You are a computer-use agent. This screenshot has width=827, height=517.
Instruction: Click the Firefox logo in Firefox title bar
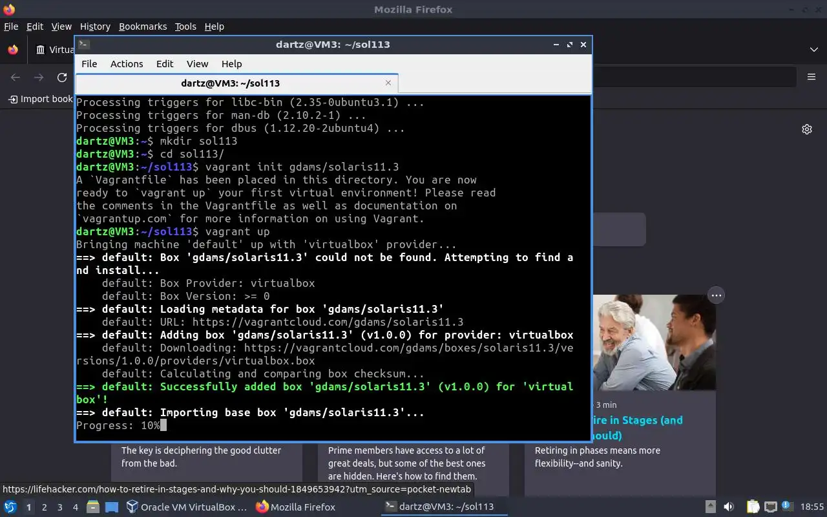9,9
